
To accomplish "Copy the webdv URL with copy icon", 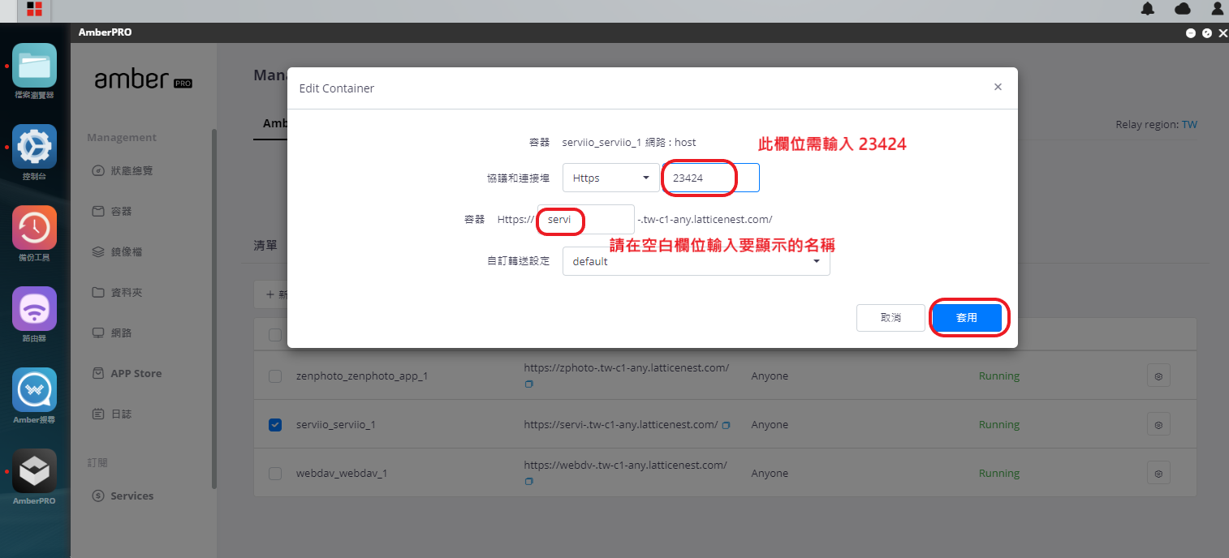I will tap(529, 481).
